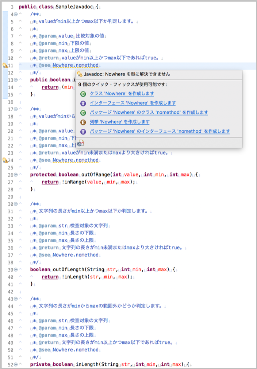Viewport: 257px width, 369px height.
Task: Click Nowhere.nomethod on line 37
Action: click(75, 255)
